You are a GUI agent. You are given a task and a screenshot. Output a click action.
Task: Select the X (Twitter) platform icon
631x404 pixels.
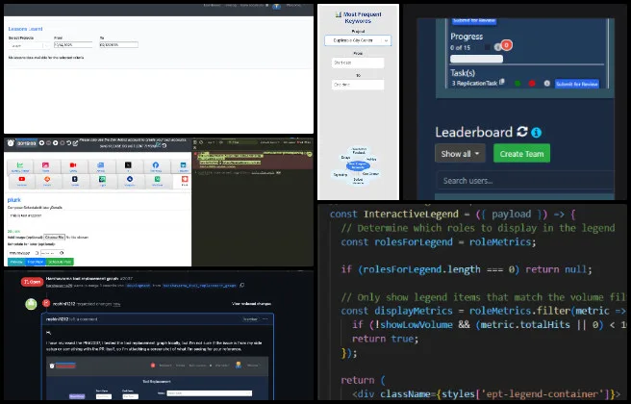coord(129,166)
